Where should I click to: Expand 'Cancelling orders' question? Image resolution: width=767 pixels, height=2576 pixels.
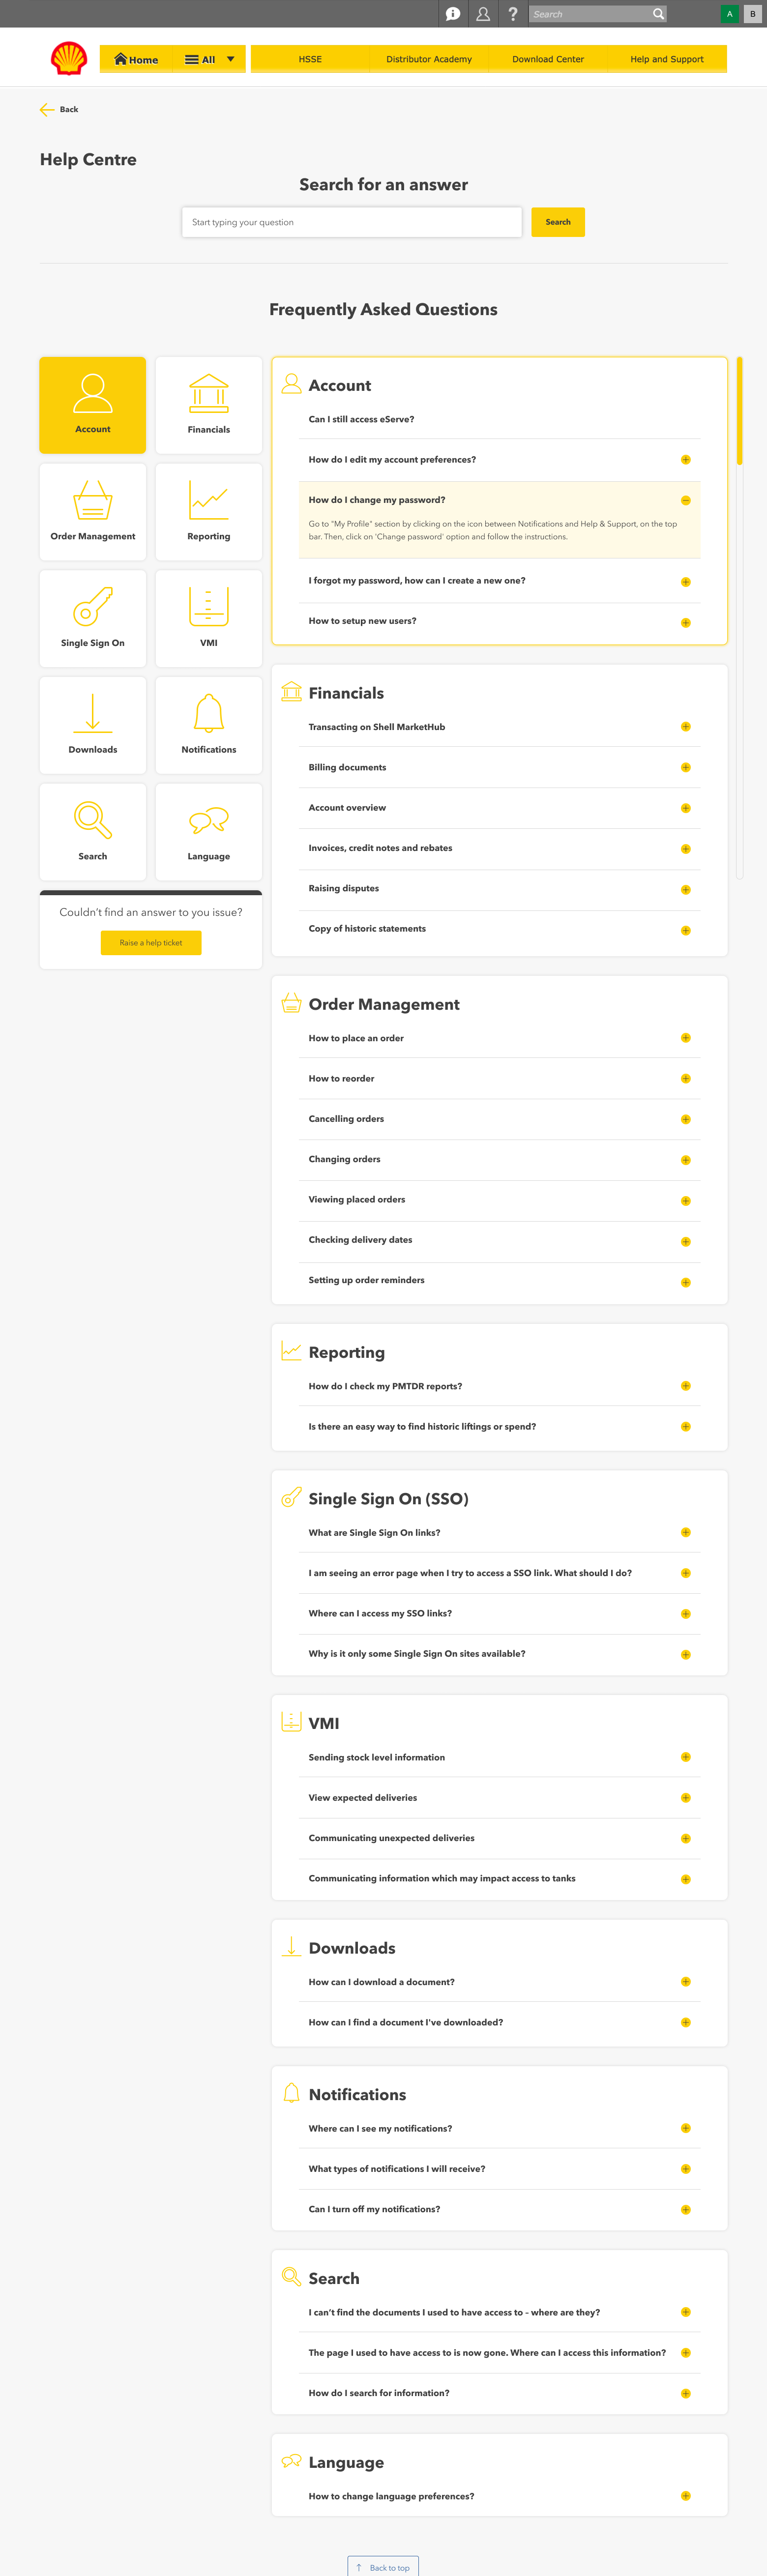point(685,1119)
